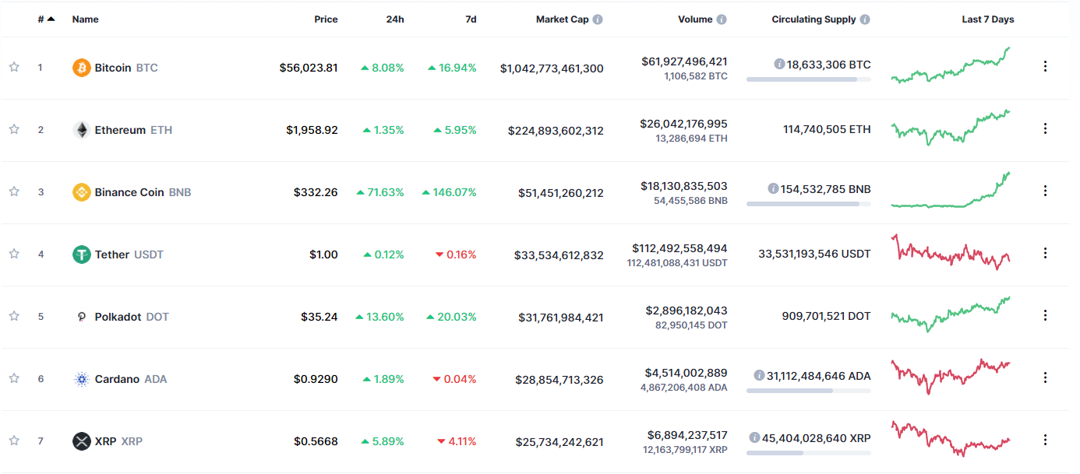
Task: Click the Binance Coin logo icon
Action: pyautogui.click(x=82, y=192)
